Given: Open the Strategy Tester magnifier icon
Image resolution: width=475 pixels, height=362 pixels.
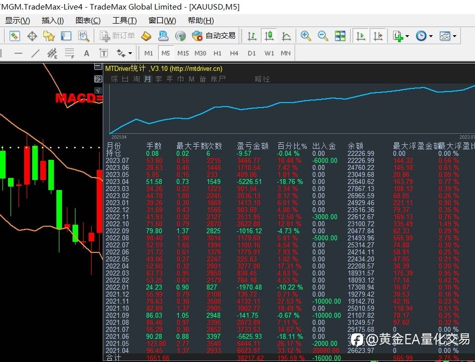Looking at the screenshot, I should tap(83, 36).
